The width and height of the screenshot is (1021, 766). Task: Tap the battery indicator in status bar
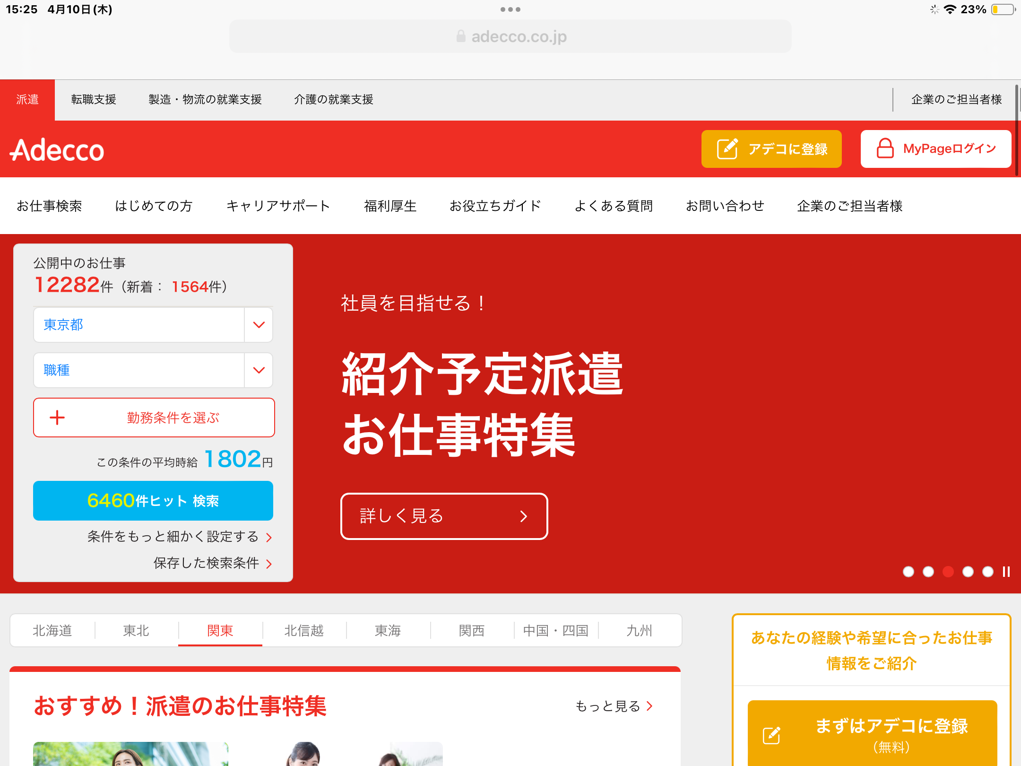click(1003, 9)
